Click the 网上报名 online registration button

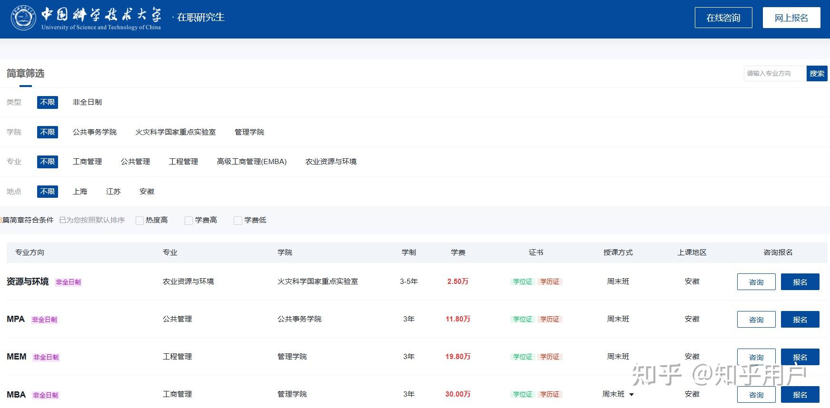pos(791,18)
